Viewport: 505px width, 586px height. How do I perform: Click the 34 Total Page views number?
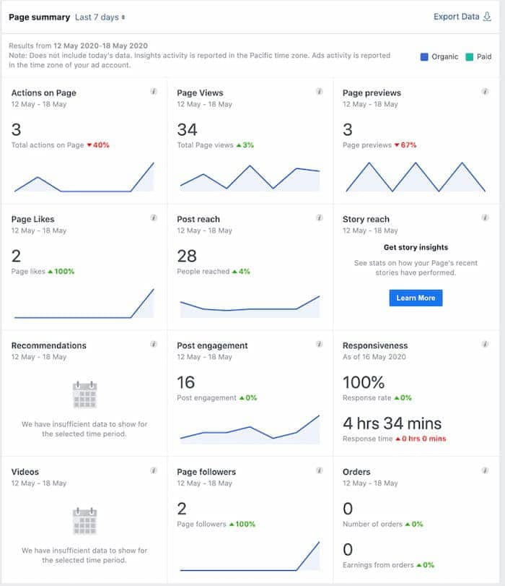point(187,129)
